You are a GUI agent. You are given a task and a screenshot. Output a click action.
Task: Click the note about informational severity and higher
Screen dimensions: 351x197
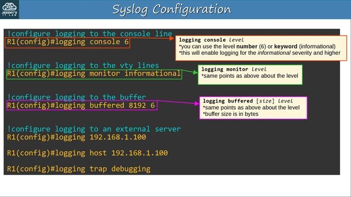pos(259,53)
